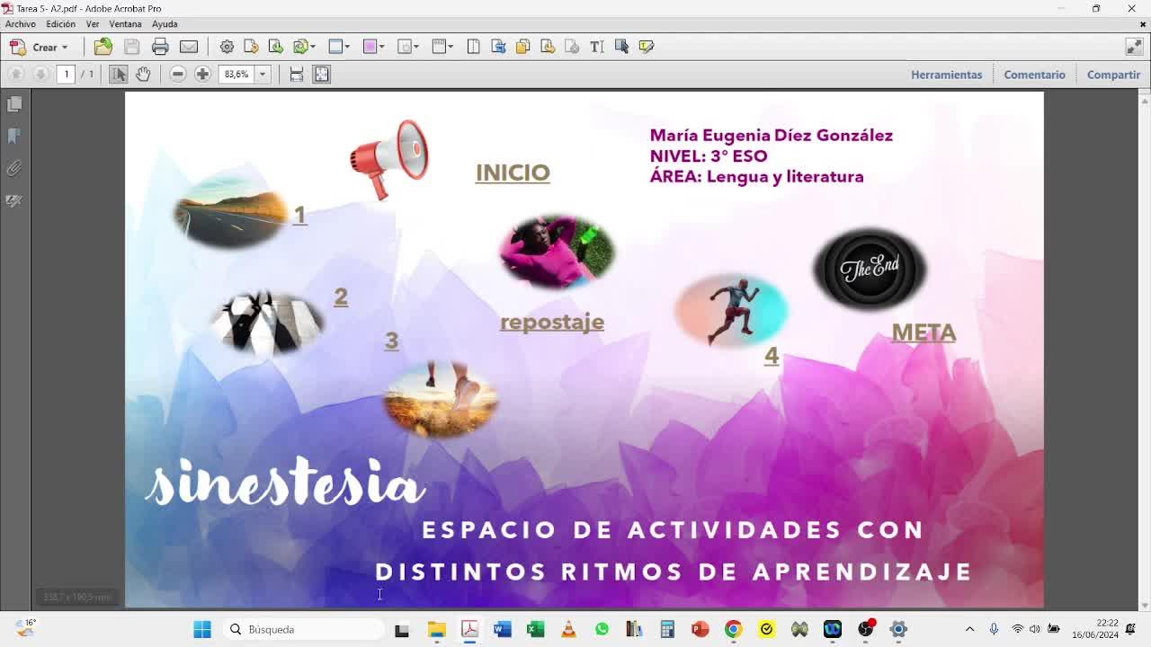Click the number 2 link
The width and height of the screenshot is (1151, 647).
click(341, 297)
